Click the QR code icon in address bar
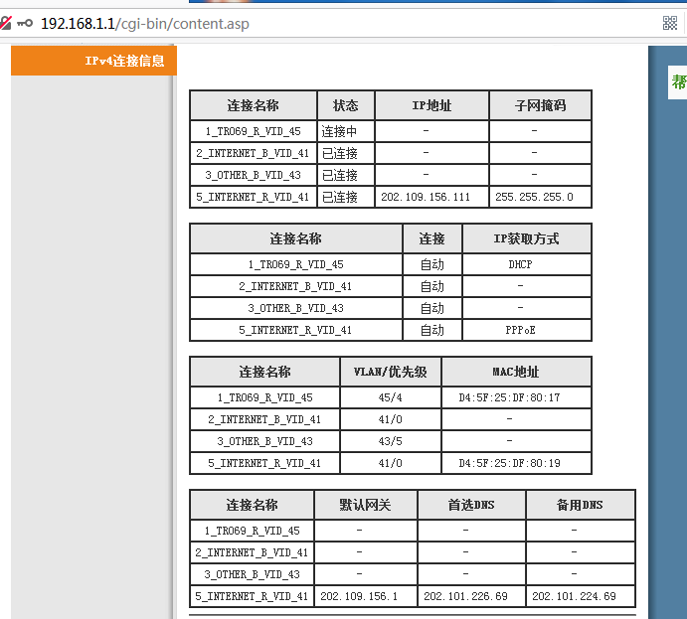Screen dimensions: 687x619 click(x=670, y=23)
